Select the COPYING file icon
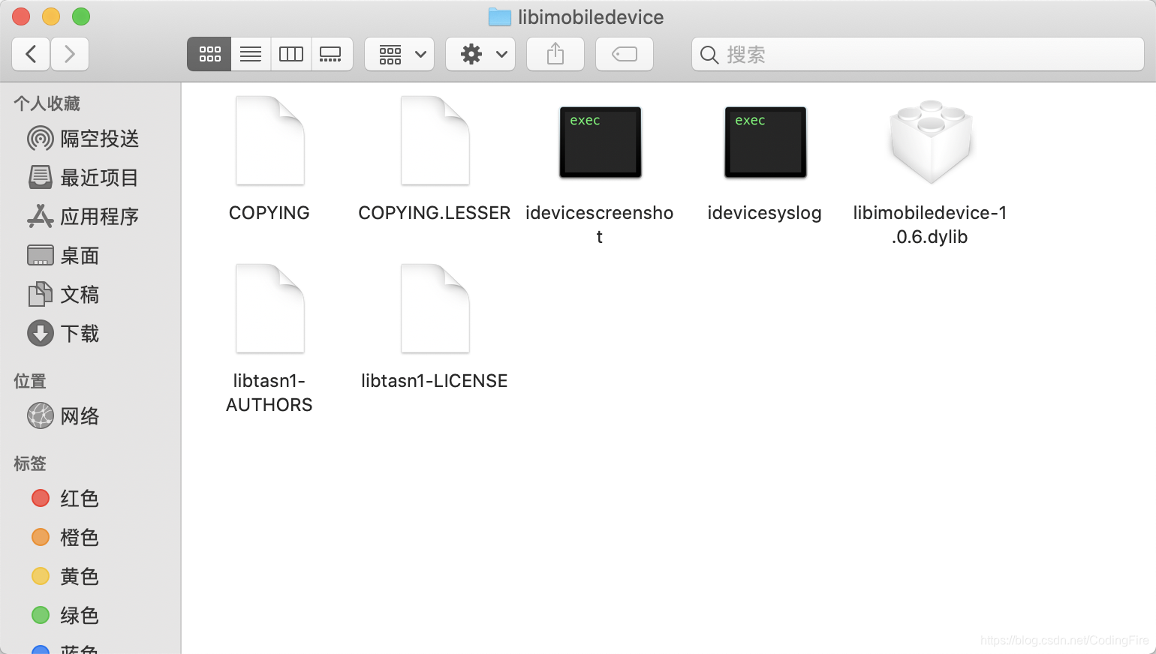This screenshot has width=1156, height=654. click(x=270, y=141)
